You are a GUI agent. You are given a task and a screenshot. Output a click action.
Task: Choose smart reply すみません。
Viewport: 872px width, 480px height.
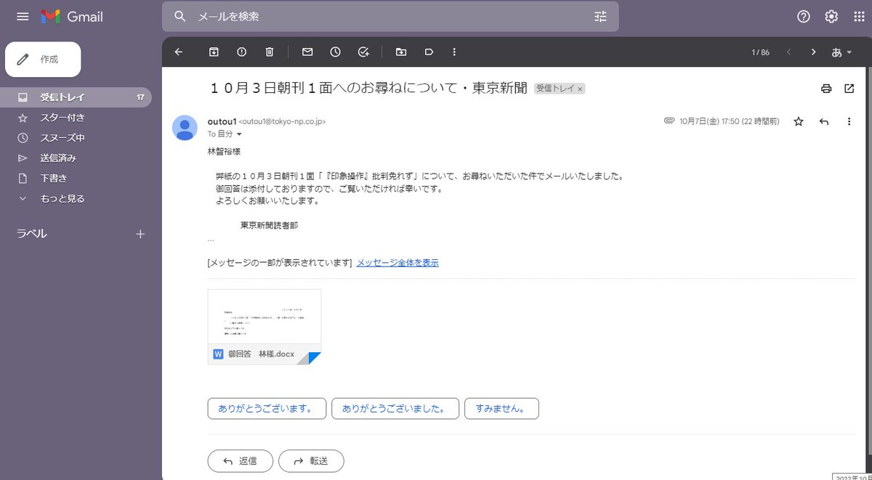tap(501, 408)
